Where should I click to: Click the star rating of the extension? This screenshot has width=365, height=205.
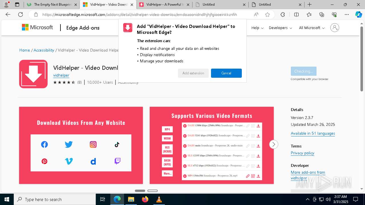tap(64, 82)
